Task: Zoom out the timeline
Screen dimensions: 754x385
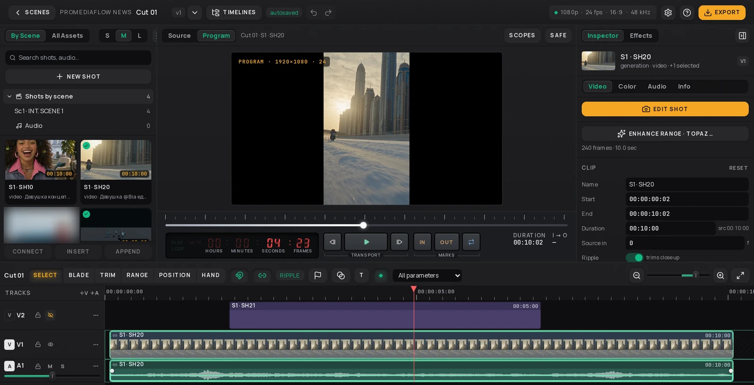Action: 637,275
